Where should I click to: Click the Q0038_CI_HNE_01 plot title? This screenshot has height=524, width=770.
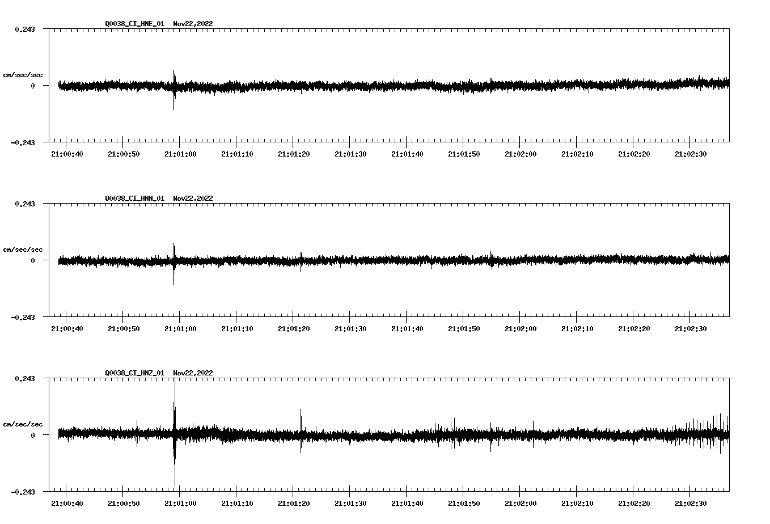[135, 24]
